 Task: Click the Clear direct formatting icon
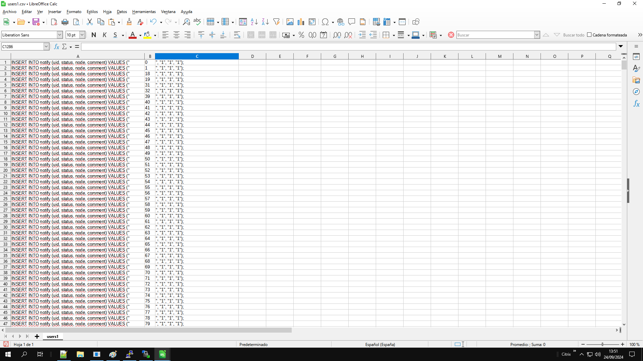140,22
